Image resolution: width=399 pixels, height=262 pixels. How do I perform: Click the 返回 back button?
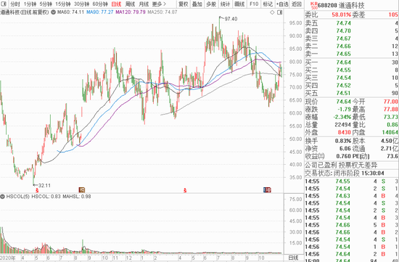pyautogui.click(x=297, y=4)
